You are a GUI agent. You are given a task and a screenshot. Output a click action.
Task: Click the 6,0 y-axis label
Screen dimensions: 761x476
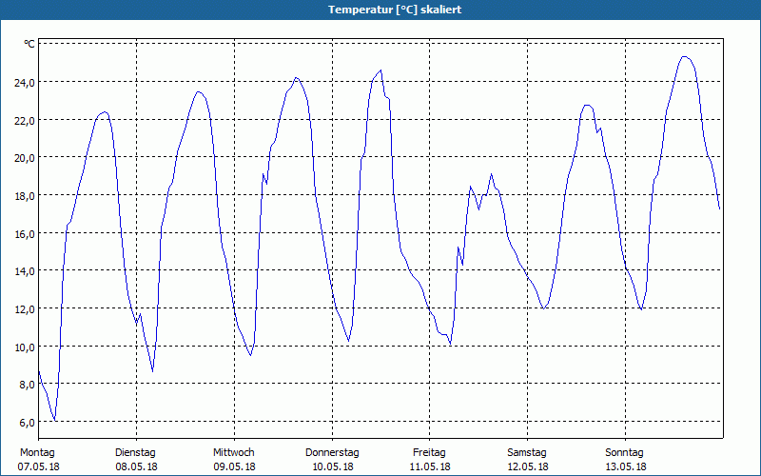tap(27, 422)
